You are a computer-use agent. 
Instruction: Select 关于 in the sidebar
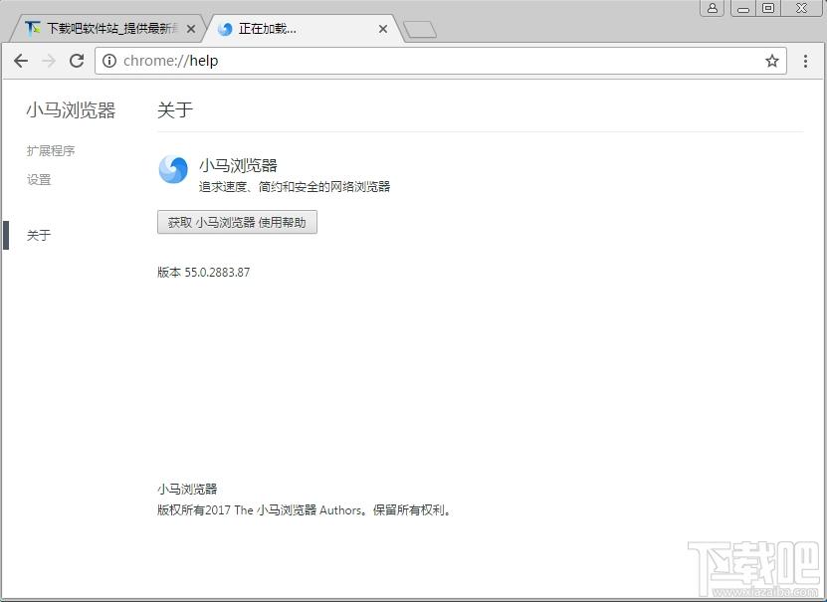39,235
